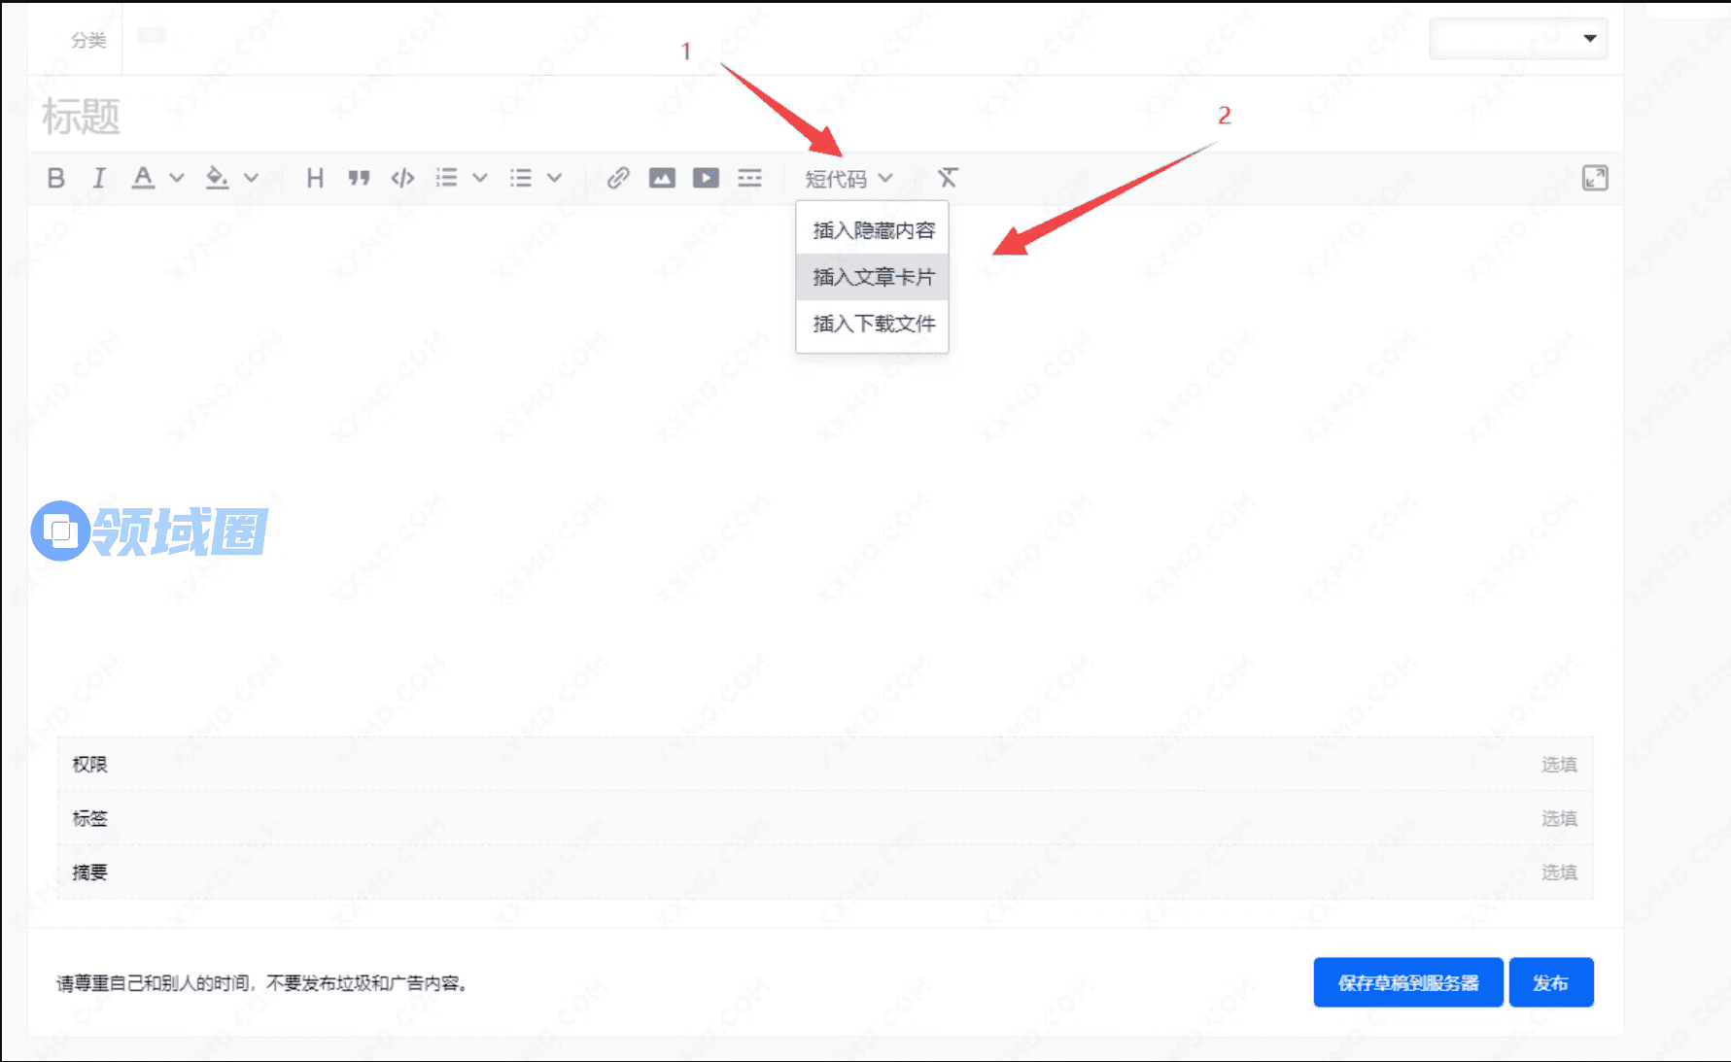The width and height of the screenshot is (1731, 1062).
Task: Click 保存草稿到服务器 button
Action: tap(1407, 982)
